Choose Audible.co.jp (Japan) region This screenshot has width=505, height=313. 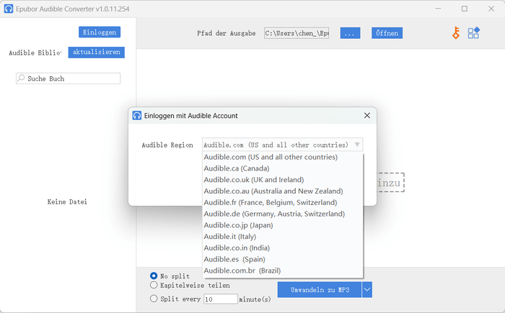(x=283, y=225)
